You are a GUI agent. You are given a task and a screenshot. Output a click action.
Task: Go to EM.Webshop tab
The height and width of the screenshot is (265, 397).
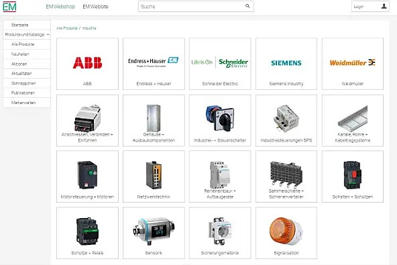[60, 7]
